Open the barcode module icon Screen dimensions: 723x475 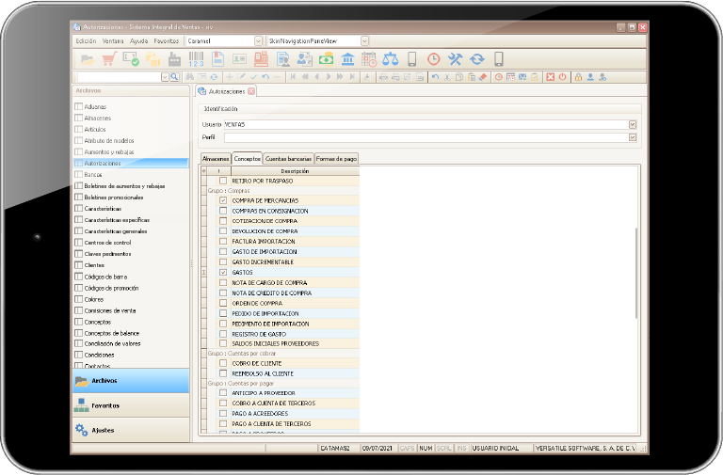tap(196, 59)
